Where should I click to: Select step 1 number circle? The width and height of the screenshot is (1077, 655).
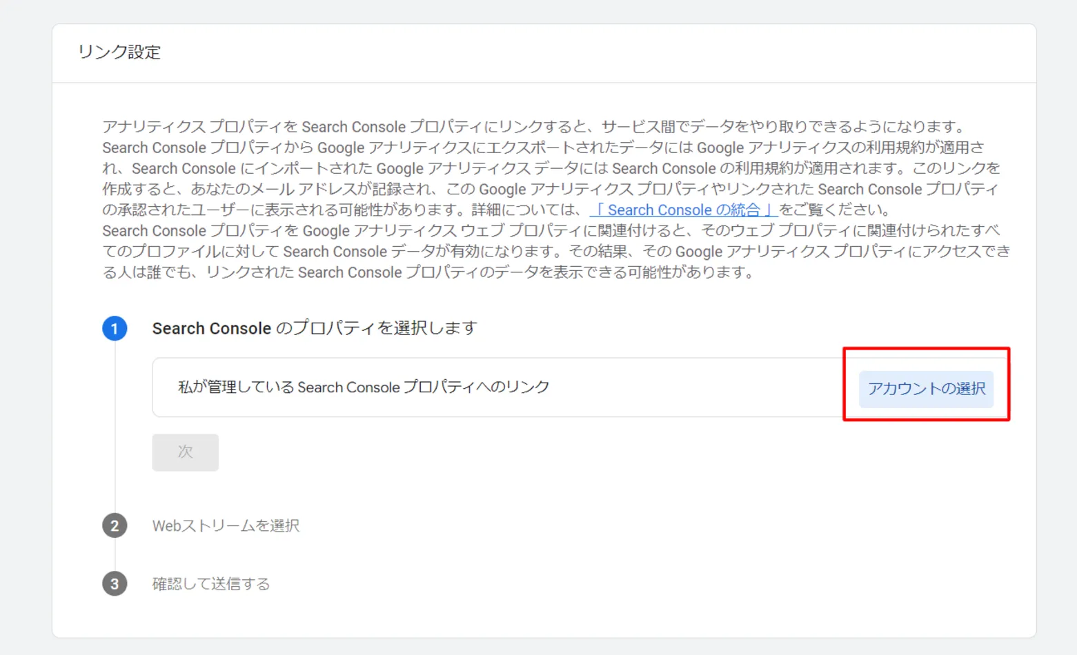(x=115, y=328)
